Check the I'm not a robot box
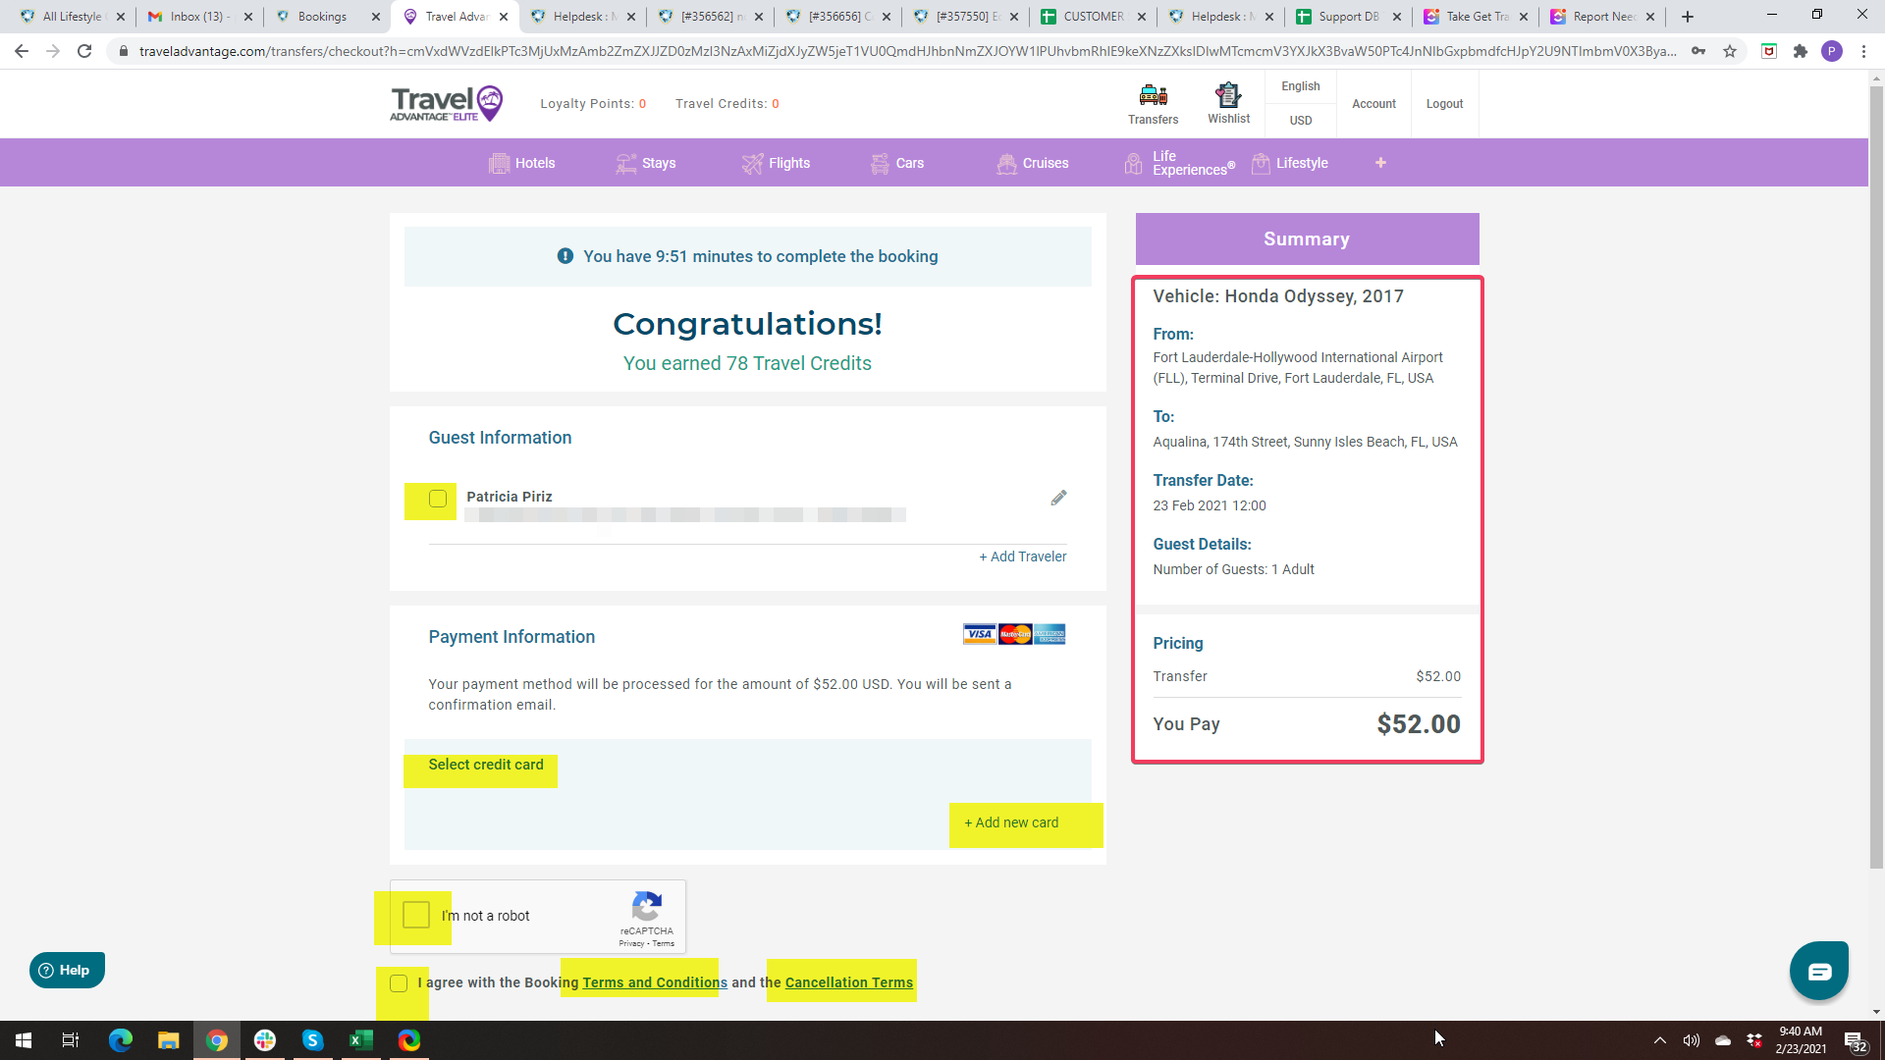Image resolution: width=1885 pixels, height=1060 pixels. pyautogui.click(x=416, y=915)
